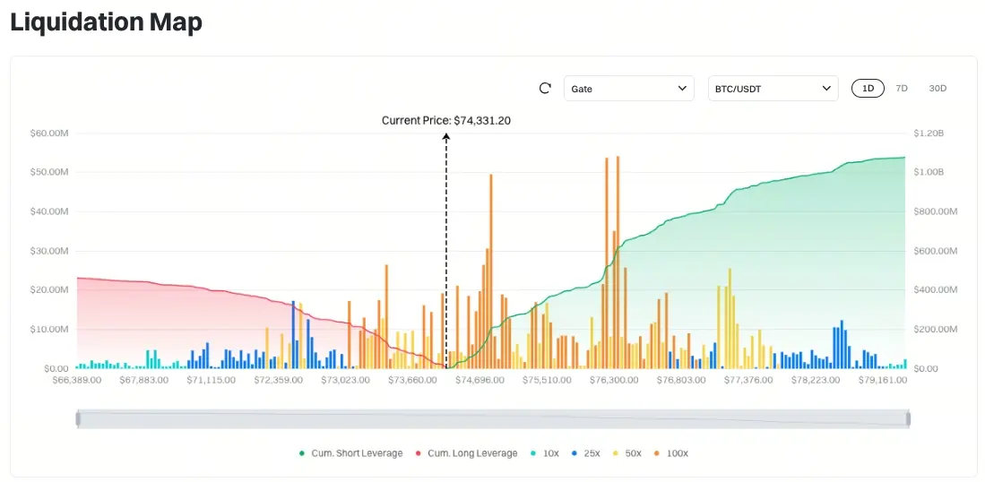Click the $400.00M right axis label
The width and height of the screenshot is (985, 482).
click(936, 290)
